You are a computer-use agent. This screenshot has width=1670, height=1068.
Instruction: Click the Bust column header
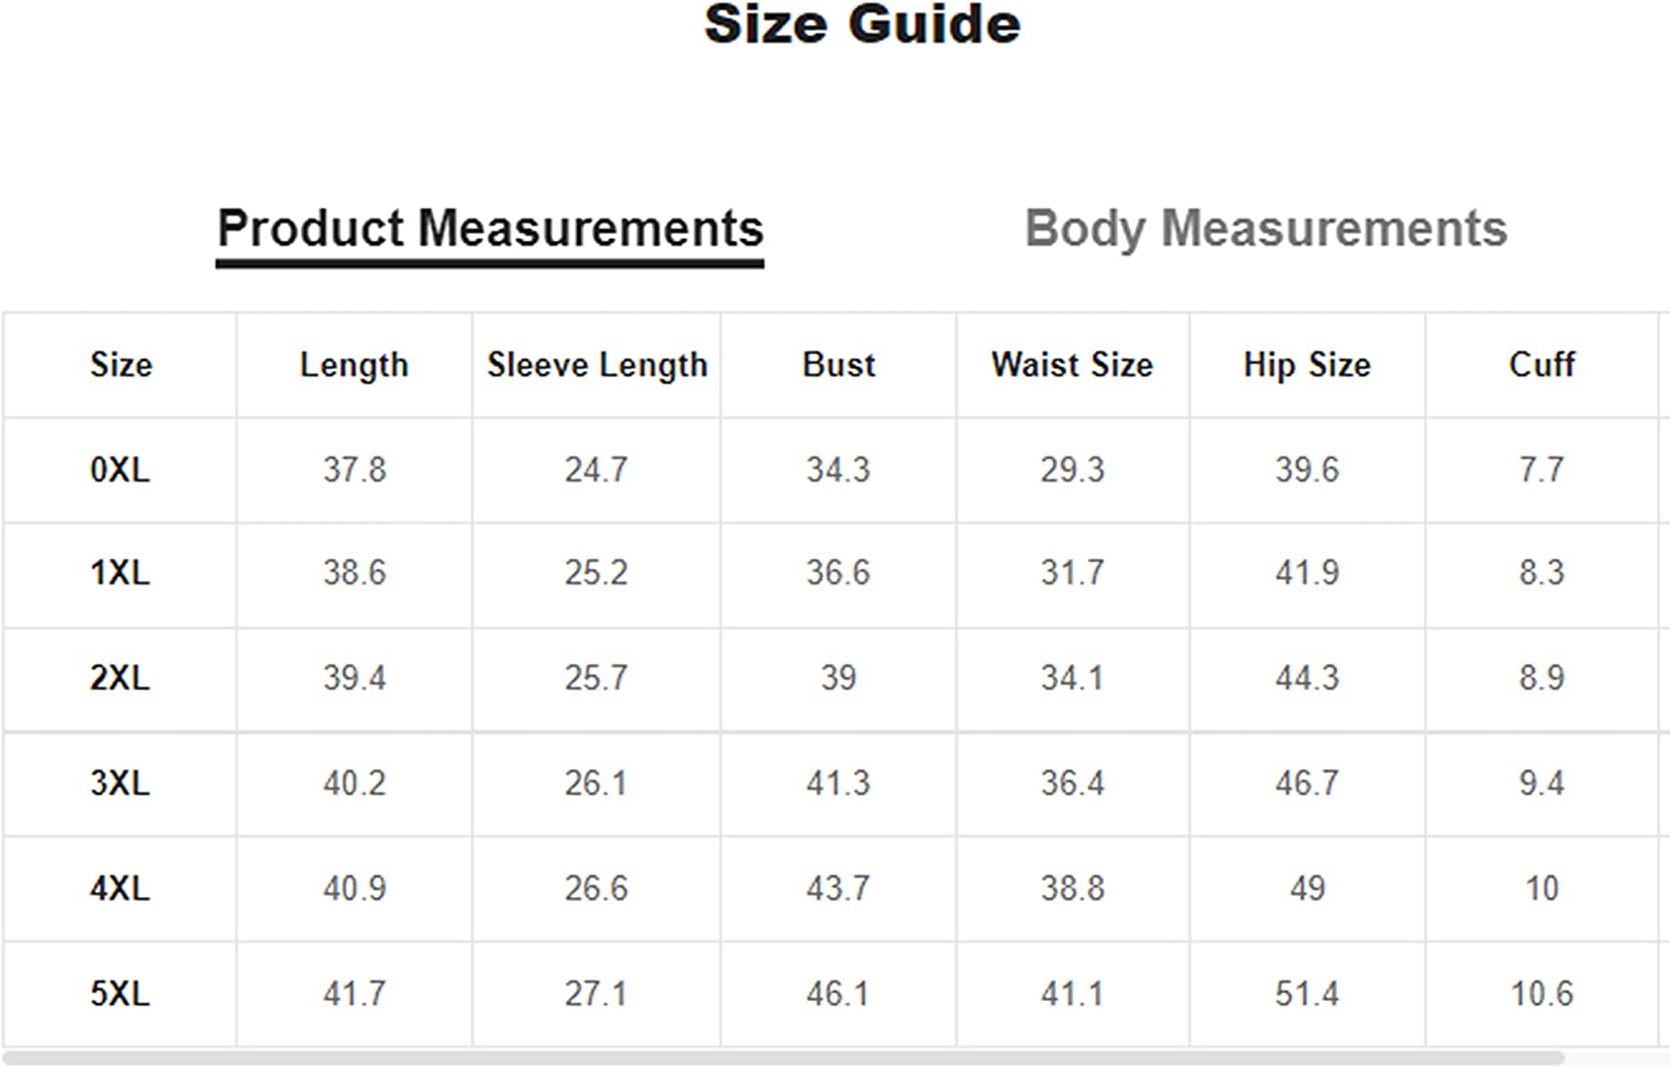pyautogui.click(x=838, y=365)
